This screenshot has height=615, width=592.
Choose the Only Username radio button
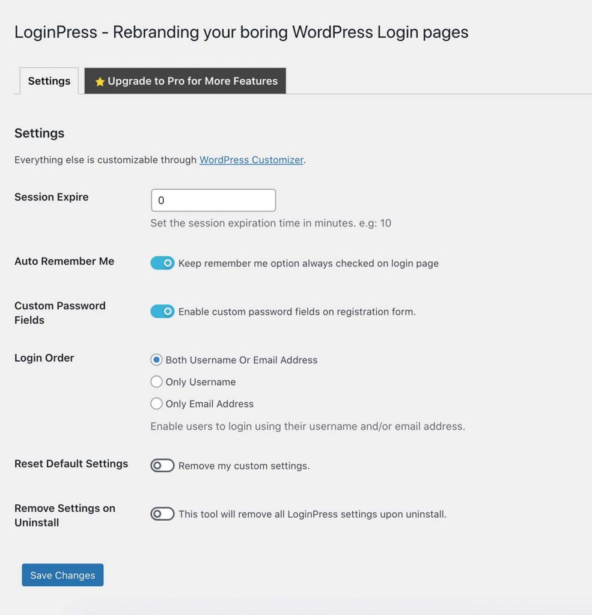(156, 381)
